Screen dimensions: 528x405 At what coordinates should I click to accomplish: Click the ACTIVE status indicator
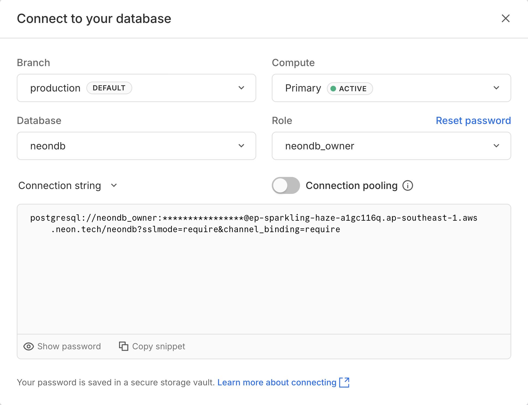coord(349,88)
